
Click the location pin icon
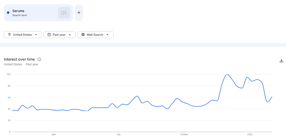[10, 35]
